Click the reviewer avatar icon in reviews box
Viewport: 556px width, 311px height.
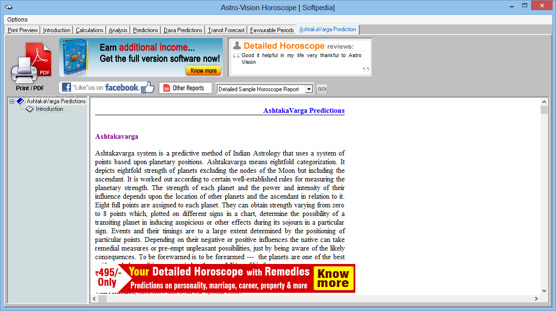point(237,46)
